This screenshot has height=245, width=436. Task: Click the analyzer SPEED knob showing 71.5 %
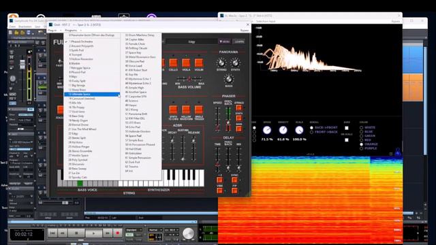coord(266,130)
